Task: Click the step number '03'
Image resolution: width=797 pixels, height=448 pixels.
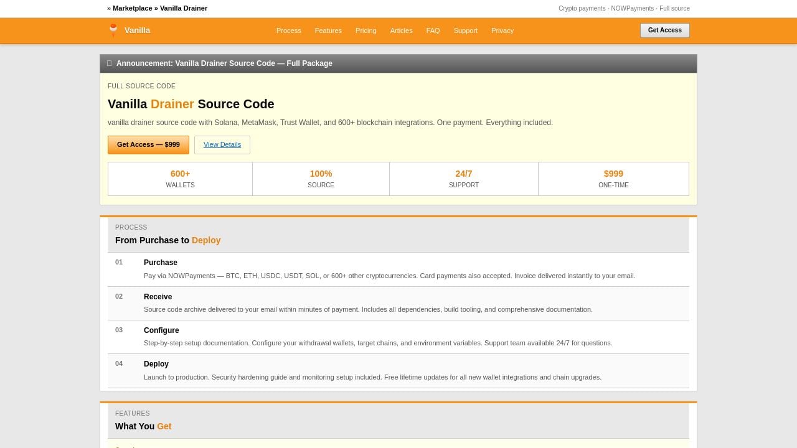Action: coord(119,330)
